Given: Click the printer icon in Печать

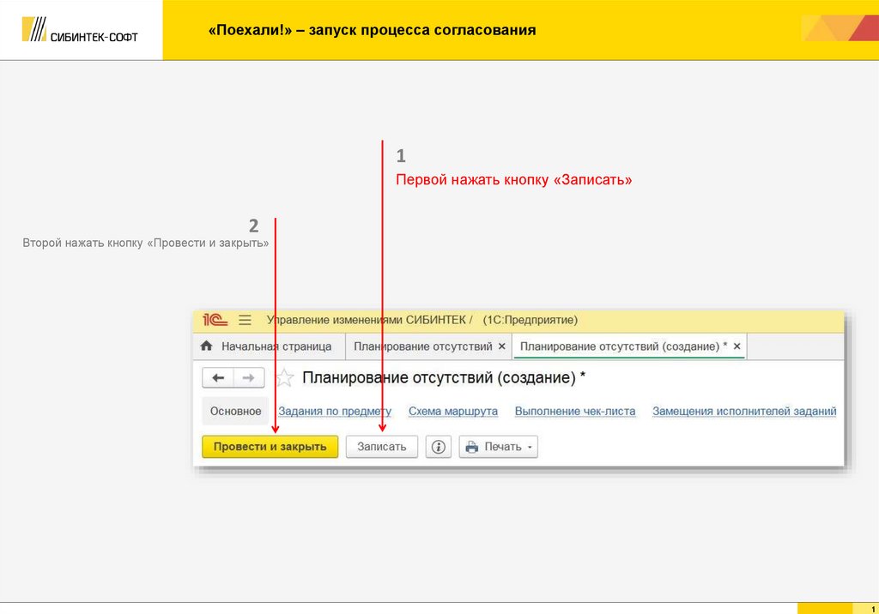Looking at the screenshot, I should [472, 447].
